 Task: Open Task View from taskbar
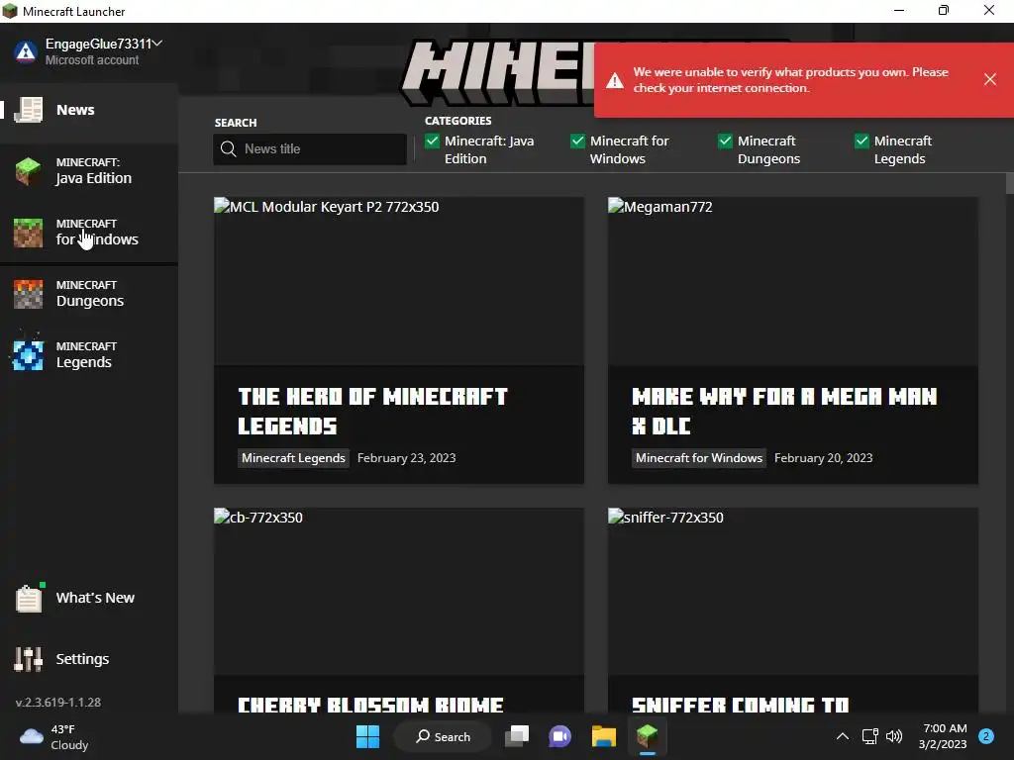point(517,736)
